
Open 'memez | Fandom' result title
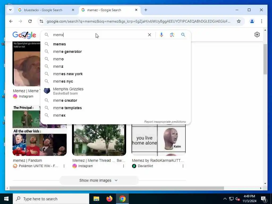point(27,160)
